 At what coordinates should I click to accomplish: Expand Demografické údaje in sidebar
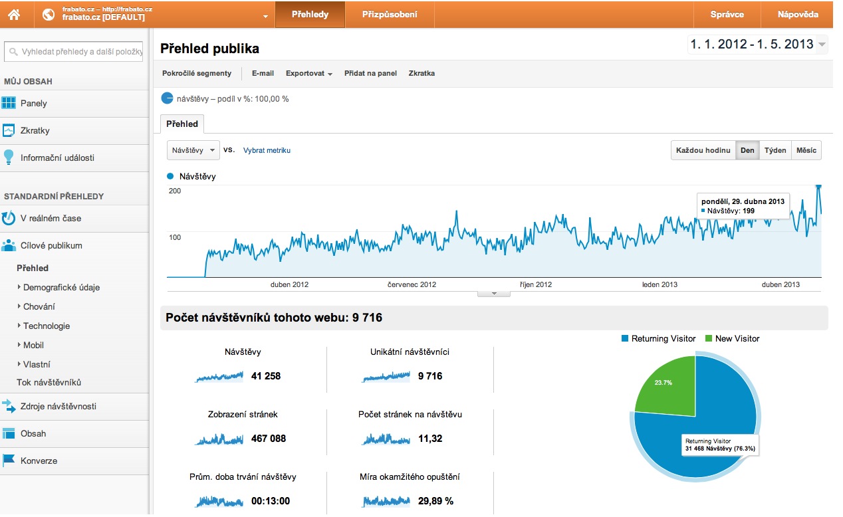(x=61, y=287)
